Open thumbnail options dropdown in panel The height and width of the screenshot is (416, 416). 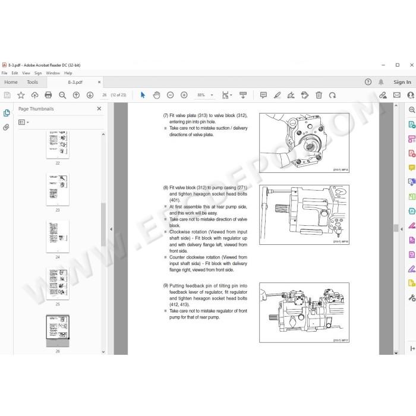click(x=23, y=122)
